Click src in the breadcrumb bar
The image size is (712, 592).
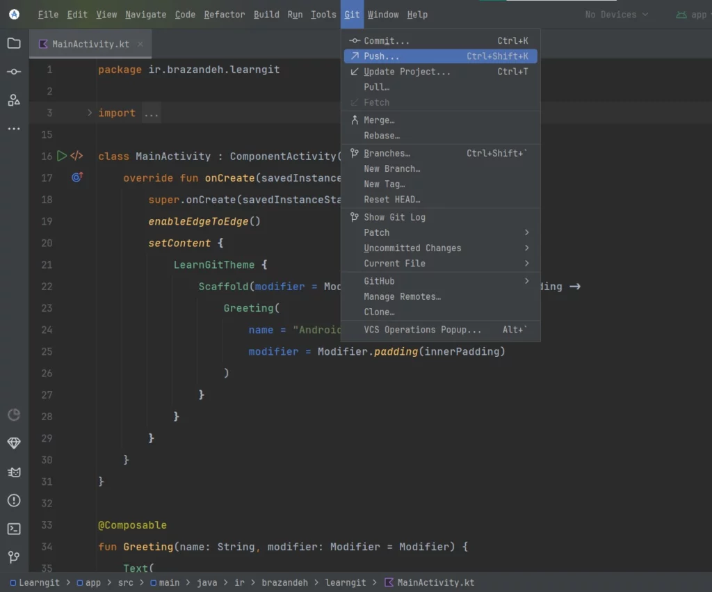point(126,582)
